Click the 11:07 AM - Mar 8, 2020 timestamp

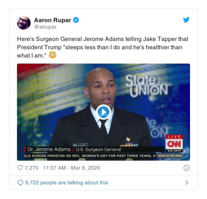pos(72,168)
